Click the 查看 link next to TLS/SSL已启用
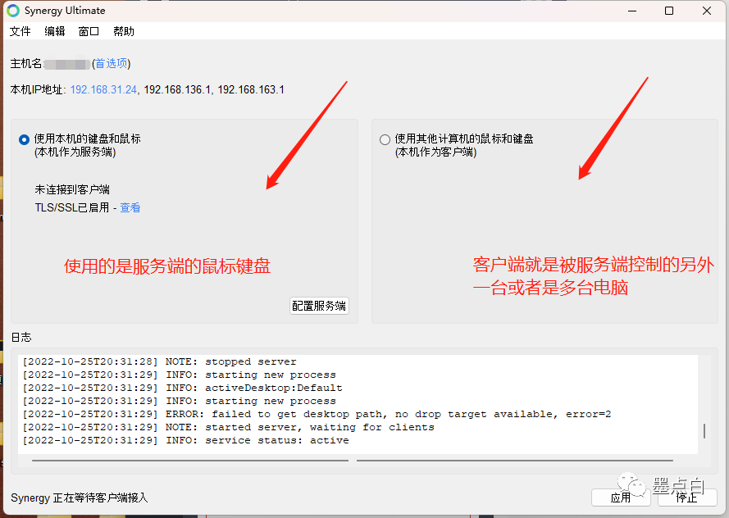This screenshot has width=729, height=518. (x=130, y=207)
